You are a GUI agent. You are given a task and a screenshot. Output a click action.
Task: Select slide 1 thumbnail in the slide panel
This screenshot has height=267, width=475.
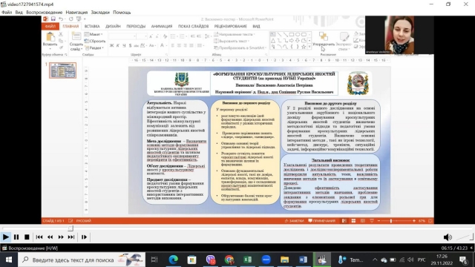(62, 70)
